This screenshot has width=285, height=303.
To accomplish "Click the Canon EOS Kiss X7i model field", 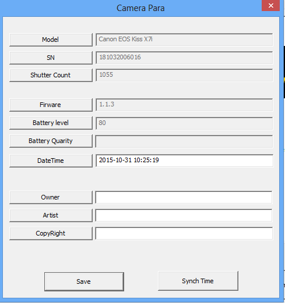I will 184,40.
